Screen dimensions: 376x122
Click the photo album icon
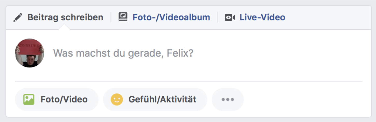coord(123,17)
